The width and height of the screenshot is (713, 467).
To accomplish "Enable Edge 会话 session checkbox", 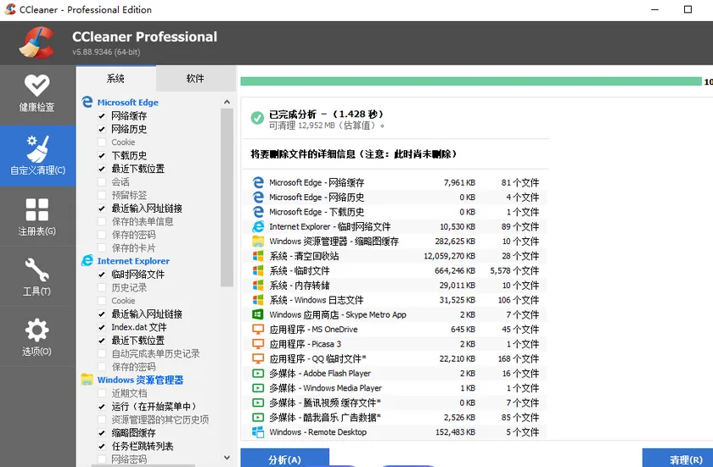I will point(102,182).
